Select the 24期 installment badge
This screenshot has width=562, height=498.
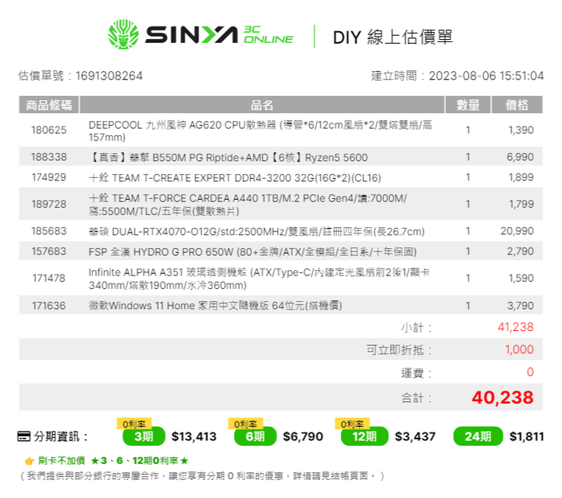pos(478,436)
